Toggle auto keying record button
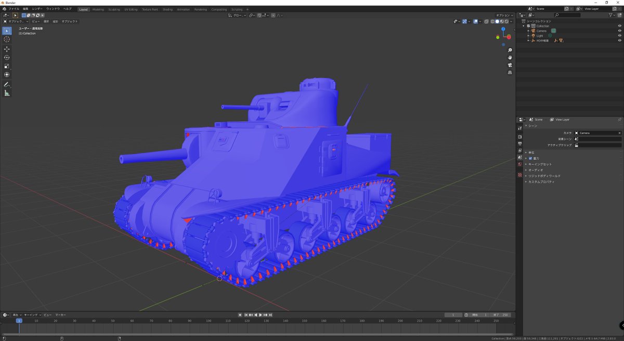This screenshot has height=341, width=624. [x=240, y=315]
